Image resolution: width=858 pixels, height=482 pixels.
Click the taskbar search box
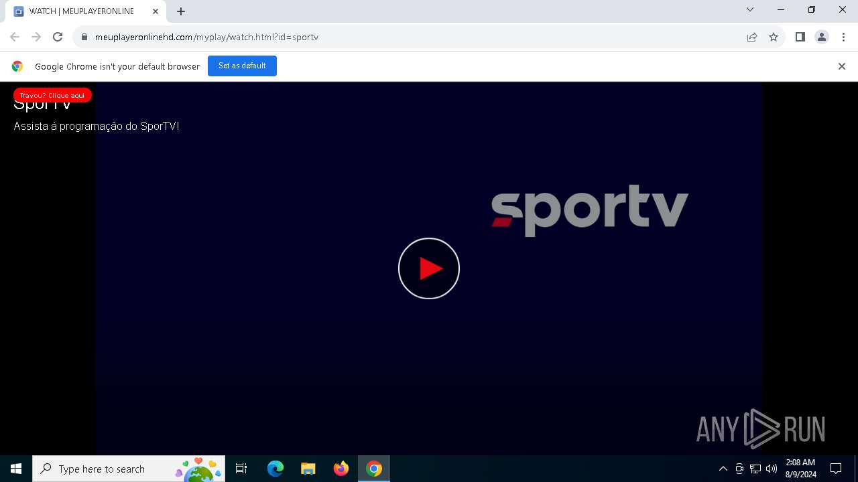[129, 469]
